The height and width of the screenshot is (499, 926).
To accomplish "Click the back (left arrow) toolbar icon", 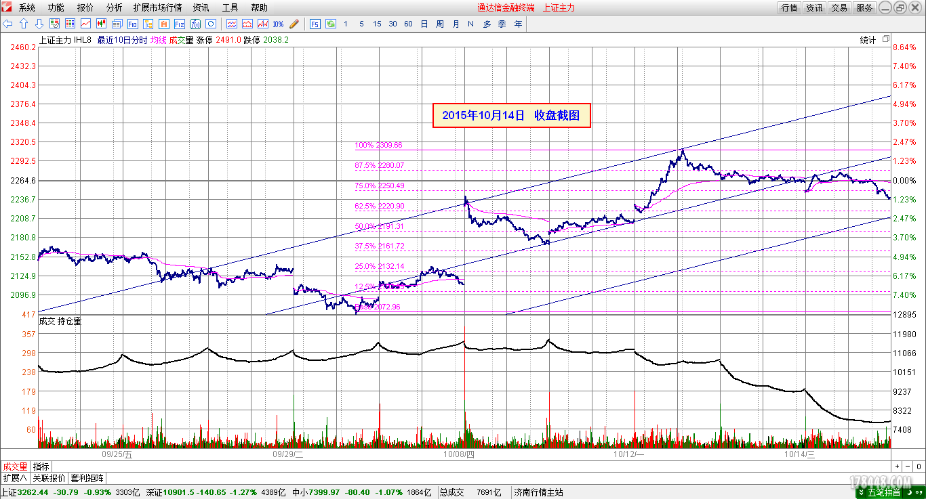I will pyautogui.click(x=8, y=24).
